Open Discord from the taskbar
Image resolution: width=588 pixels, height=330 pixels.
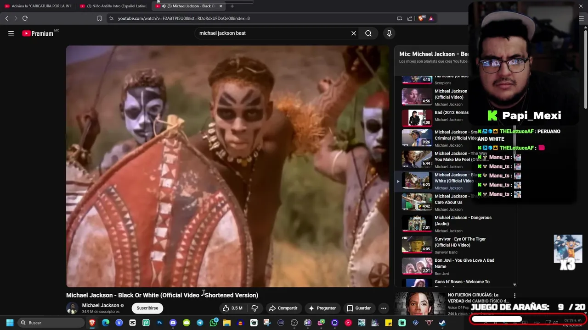pos(173,323)
